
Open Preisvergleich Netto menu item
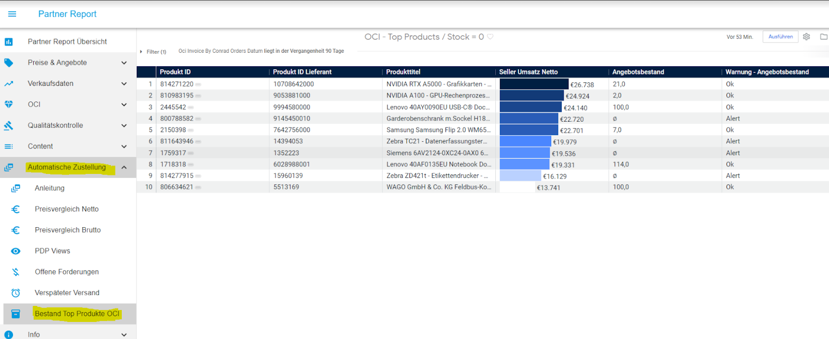point(68,209)
